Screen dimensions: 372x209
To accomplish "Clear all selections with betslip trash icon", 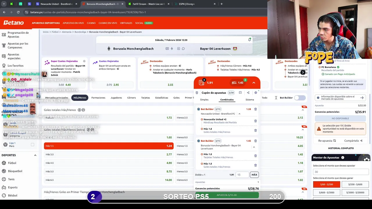I will click(197, 93).
